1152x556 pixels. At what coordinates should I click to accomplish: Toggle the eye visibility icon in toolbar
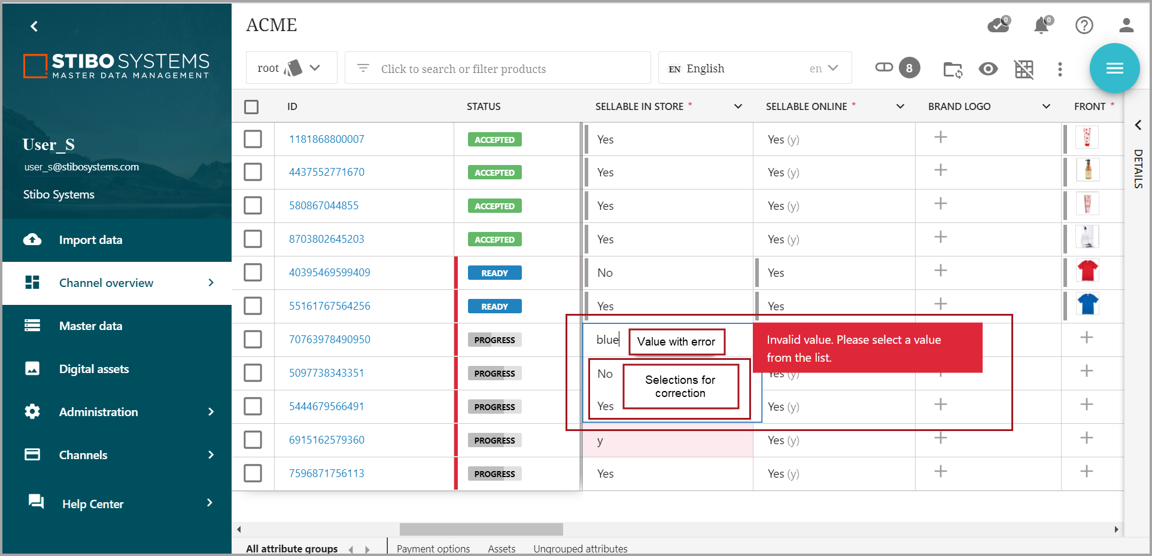pyautogui.click(x=988, y=69)
